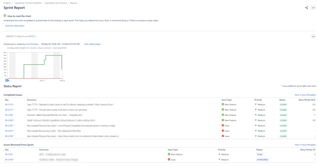Open issue SR-2195
318x166 pixels.
tap(9, 126)
